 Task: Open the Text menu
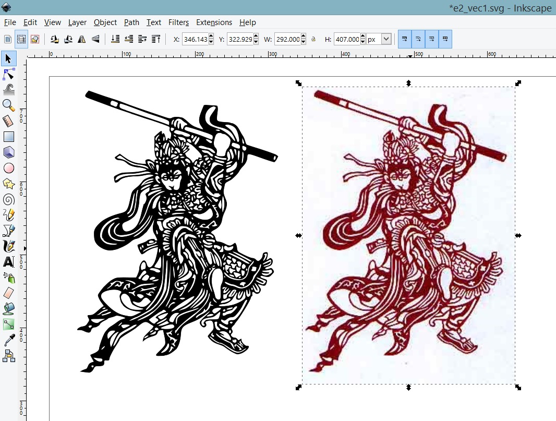[154, 22]
